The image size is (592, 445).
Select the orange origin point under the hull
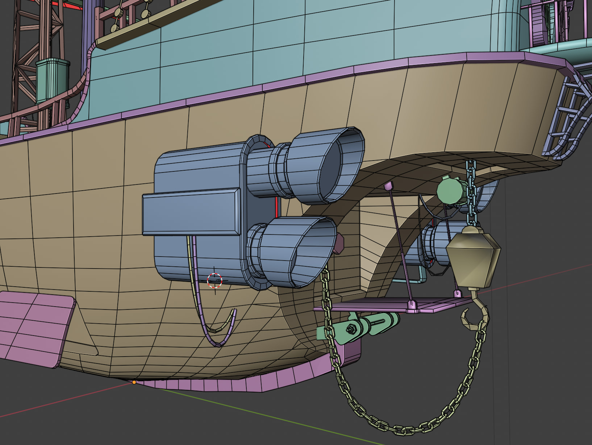(134, 382)
